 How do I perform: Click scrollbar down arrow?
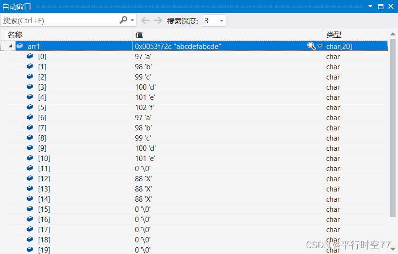393,249
